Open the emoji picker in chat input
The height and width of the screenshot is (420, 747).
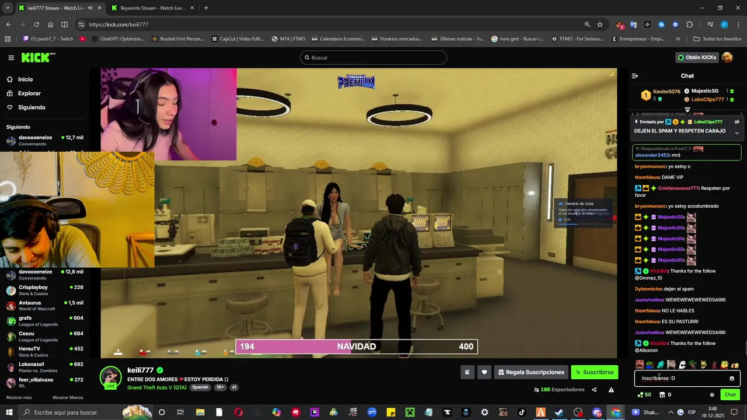(x=732, y=379)
